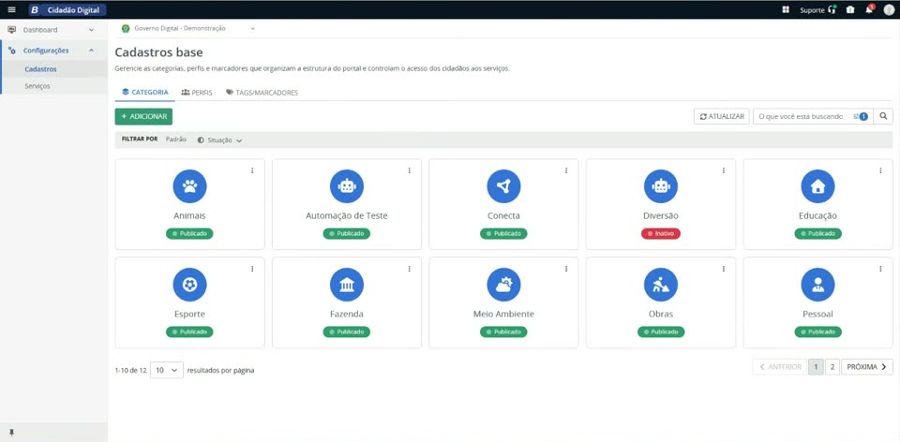Viewport: 900px width, 442px height.
Task: Switch to the PERFIS tab
Action: (x=197, y=93)
